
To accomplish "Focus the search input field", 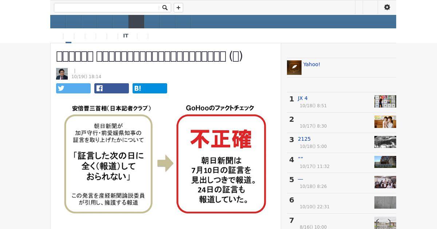I will [107, 8].
